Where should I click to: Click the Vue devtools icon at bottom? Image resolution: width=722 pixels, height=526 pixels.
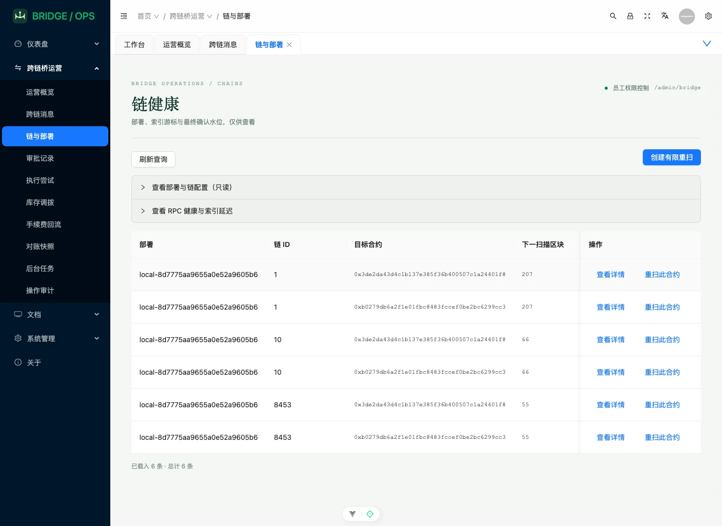[352, 514]
